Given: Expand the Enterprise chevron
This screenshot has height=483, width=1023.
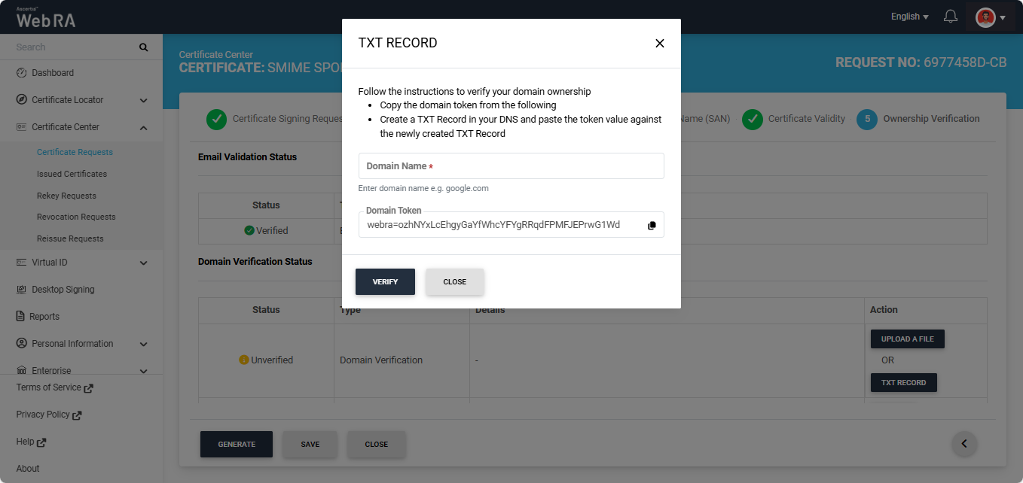Looking at the screenshot, I should point(144,371).
